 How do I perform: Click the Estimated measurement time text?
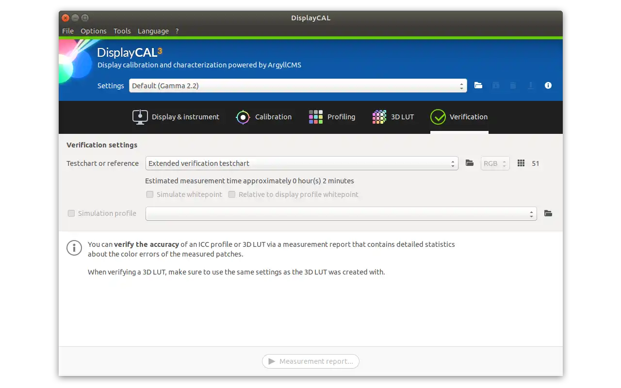[x=249, y=181]
